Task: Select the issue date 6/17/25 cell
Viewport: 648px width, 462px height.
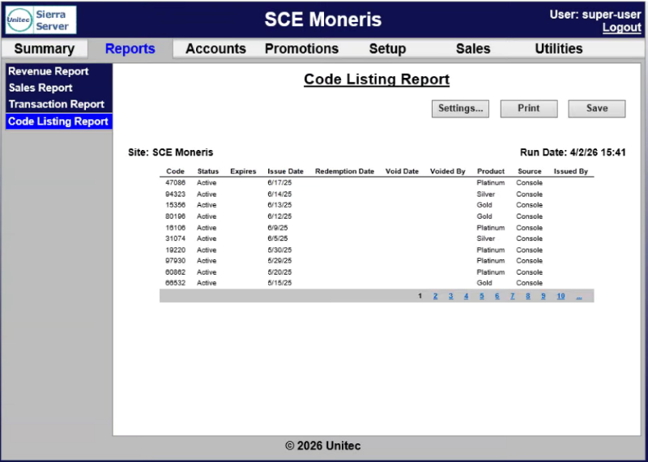Action: (279, 183)
